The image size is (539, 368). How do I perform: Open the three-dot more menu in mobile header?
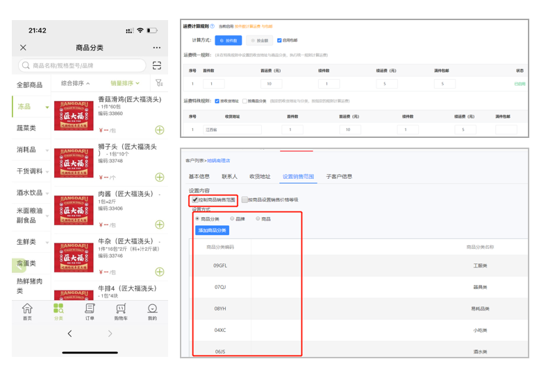pyautogui.click(x=157, y=48)
